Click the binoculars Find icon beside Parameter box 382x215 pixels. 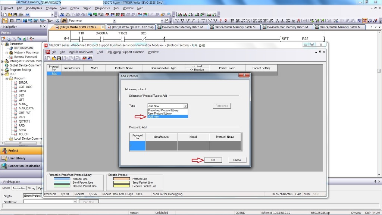coord(64,21)
